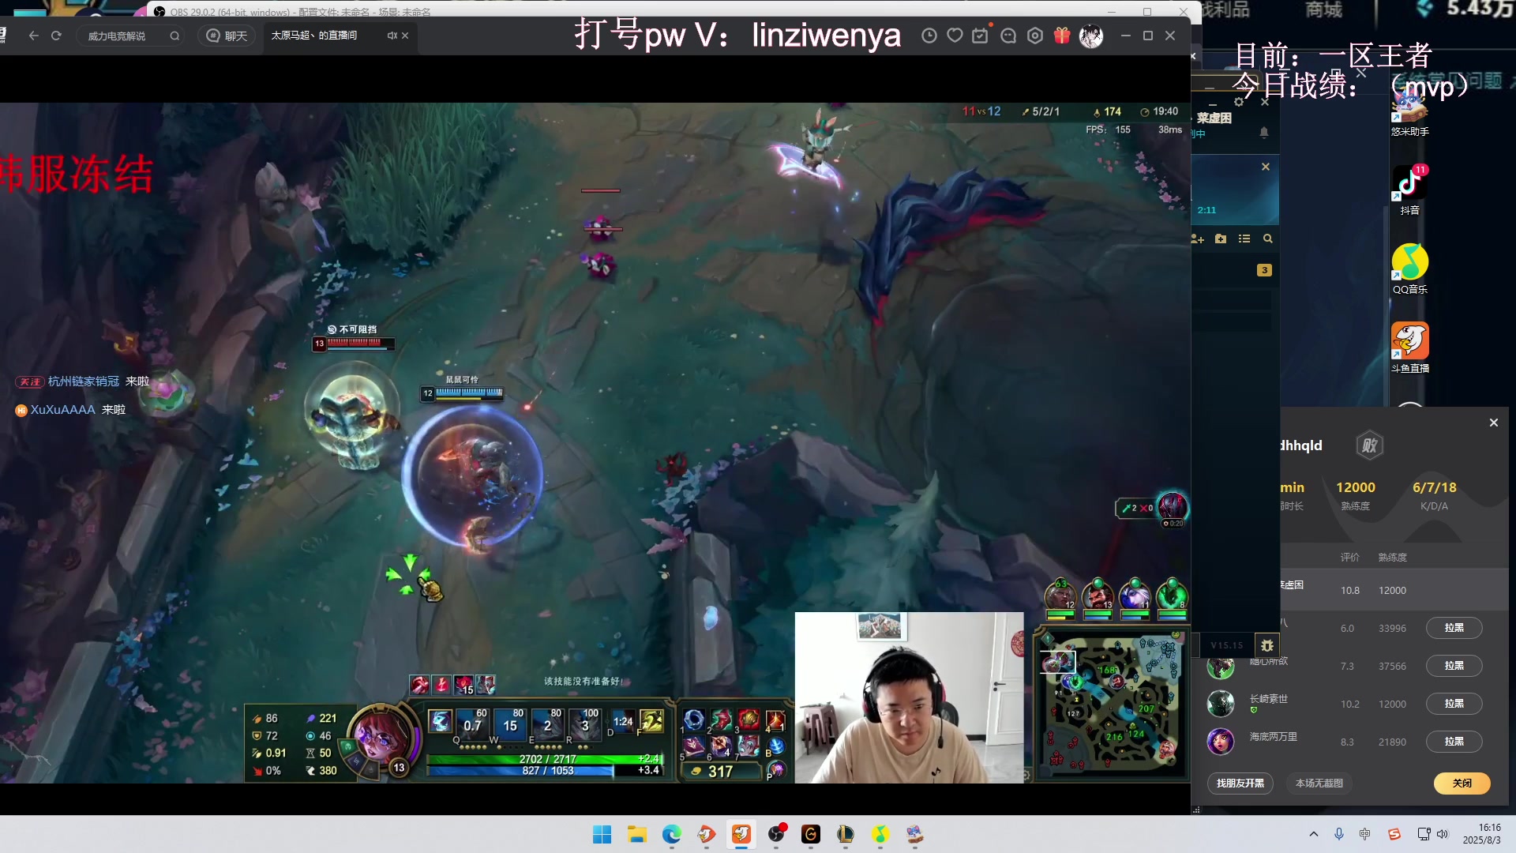This screenshot has width=1516, height=853.
Task: Block 长崎素世 with 拉黑 button
Action: point(1454,704)
